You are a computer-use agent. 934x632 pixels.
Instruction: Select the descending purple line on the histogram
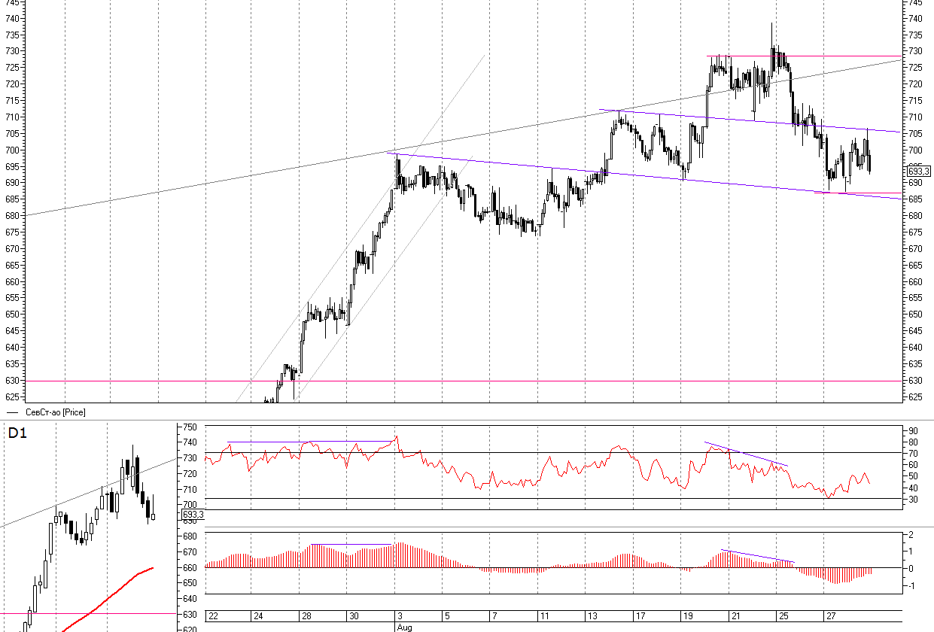(x=756, y=556)
